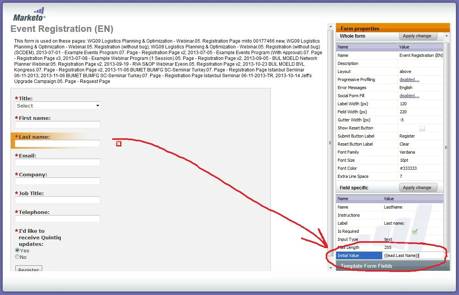Click the Last name input field
Screen dimensions: 459x295
(58, 143)
